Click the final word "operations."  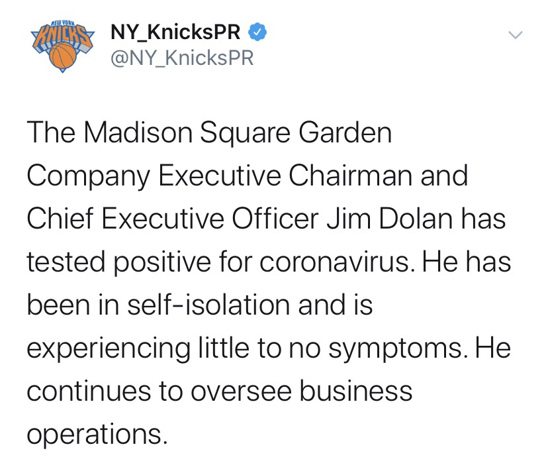coord(94,435)
